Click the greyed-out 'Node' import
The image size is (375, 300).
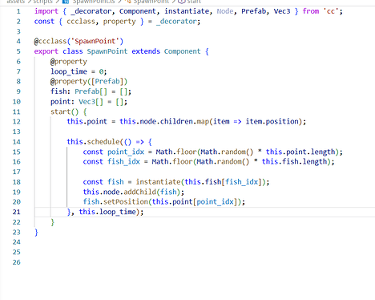click(x=225, y=11)
